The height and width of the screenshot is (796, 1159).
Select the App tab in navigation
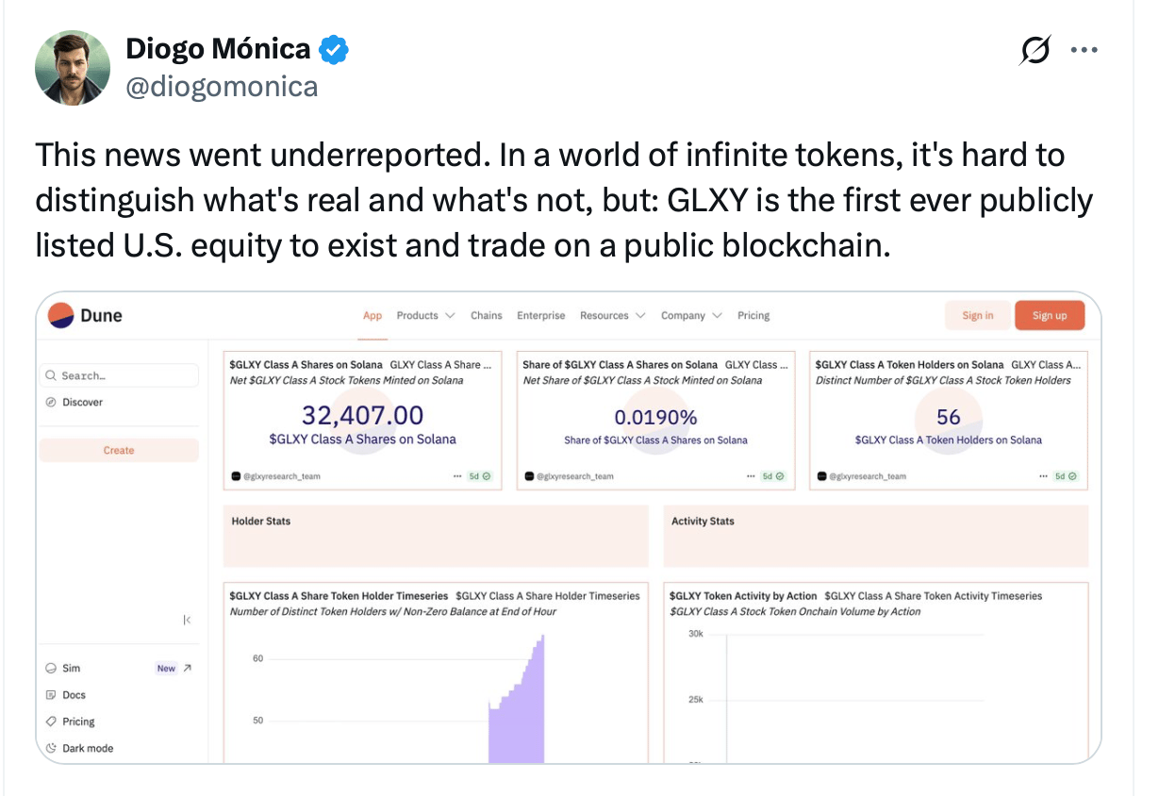click(373, 315)
